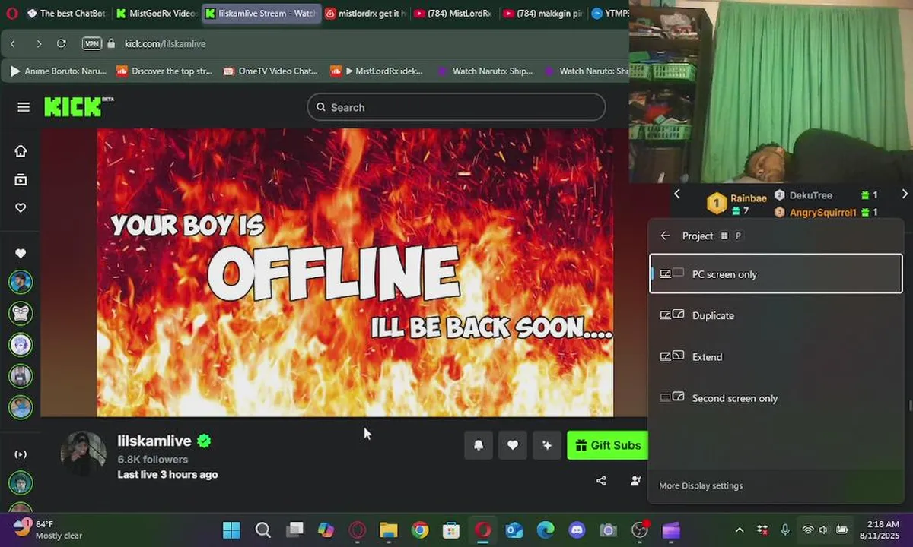Open OmeTV Video Chat bookmark
This screenshot has height=547, width=913.
click(271, 71)
